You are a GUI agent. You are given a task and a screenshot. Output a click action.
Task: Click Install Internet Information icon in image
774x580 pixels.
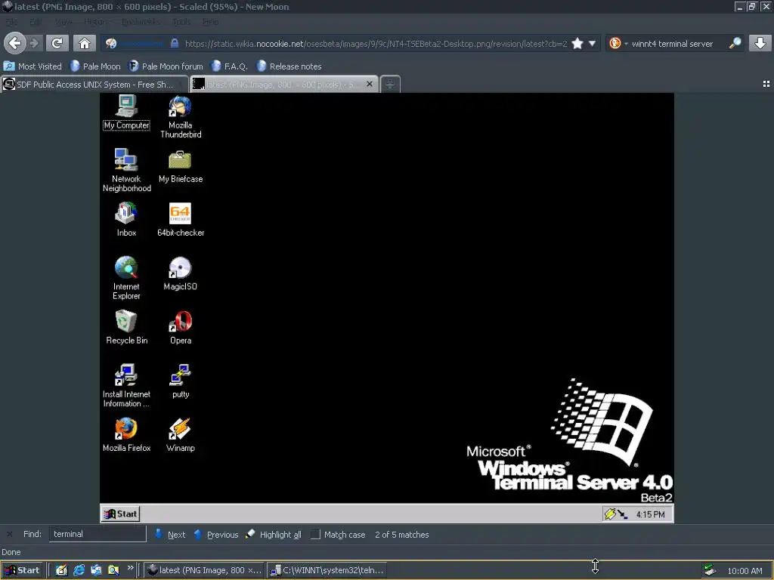[x=126, y=385]
